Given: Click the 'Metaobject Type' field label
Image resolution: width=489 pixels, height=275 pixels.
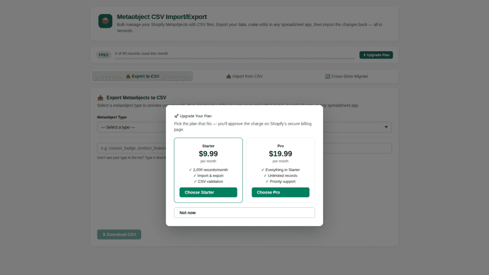Looking at the screenshot, I should coord(112,117).
